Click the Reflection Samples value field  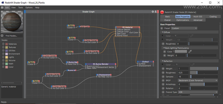tap(183, 77)
